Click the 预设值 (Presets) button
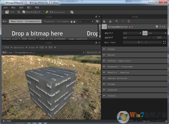The image size is (169, 124). point(161,27)
